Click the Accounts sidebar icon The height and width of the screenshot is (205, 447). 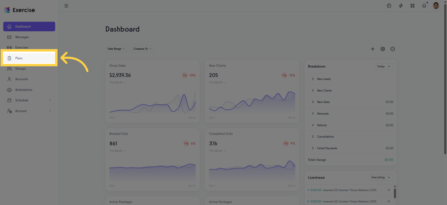coord(21,79)
